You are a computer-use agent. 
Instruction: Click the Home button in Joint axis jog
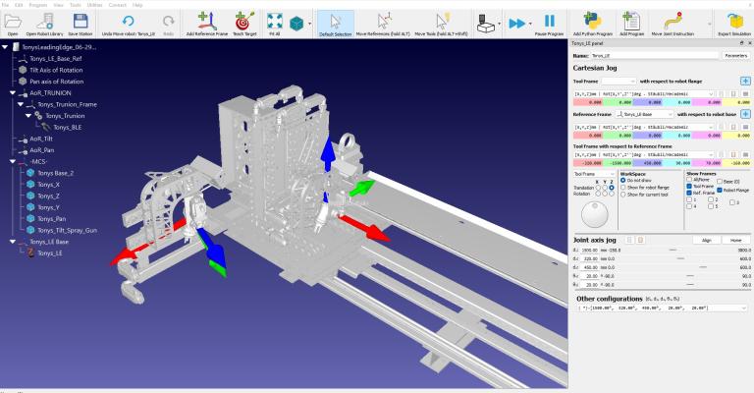pyautogui.click(x=735, y=240)
